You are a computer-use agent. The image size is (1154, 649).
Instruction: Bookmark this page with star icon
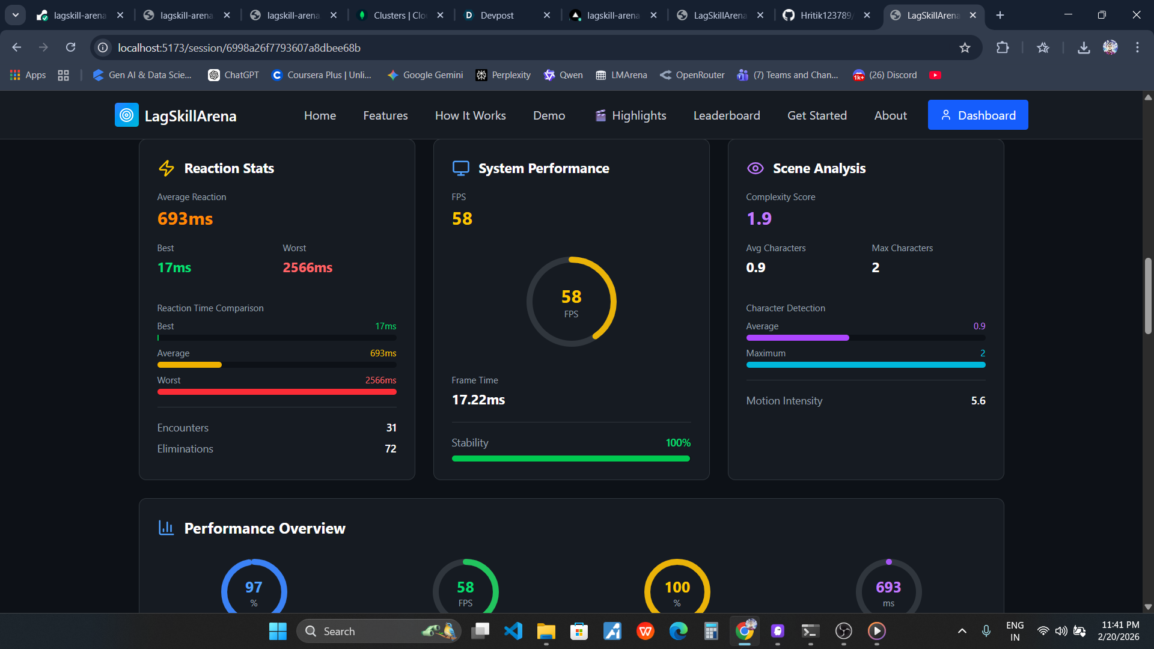[965, 47]
